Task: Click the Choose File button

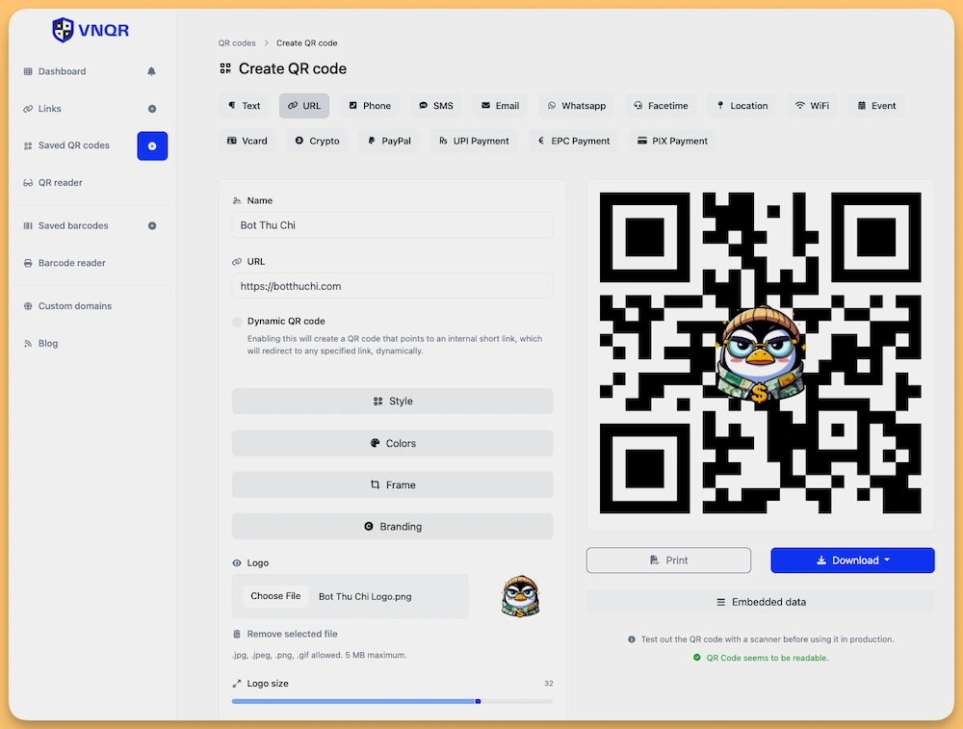Action: pyautogui.click(x=275, y=596)
